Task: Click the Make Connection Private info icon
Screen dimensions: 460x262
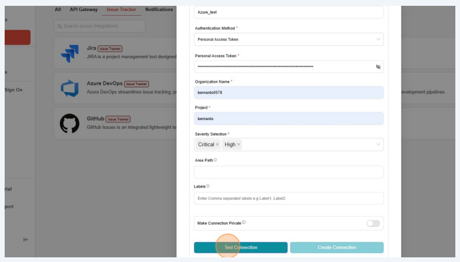Action: 243,222
